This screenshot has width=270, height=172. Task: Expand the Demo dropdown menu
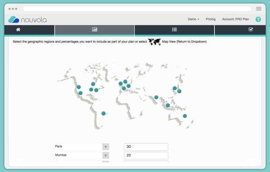tap(193, 19)
